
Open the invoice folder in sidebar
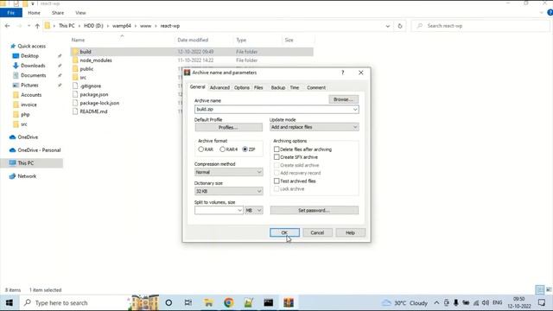[29, 105]
